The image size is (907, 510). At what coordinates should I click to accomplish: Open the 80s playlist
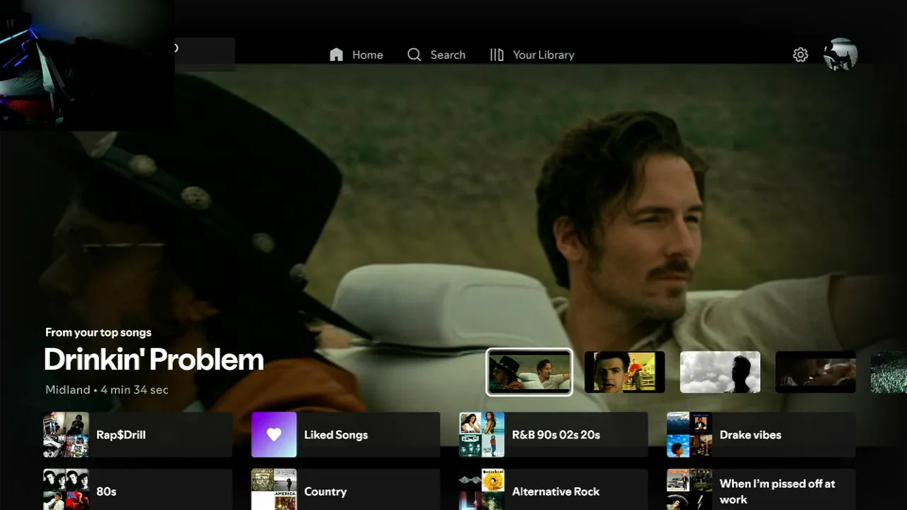[138, 489]
